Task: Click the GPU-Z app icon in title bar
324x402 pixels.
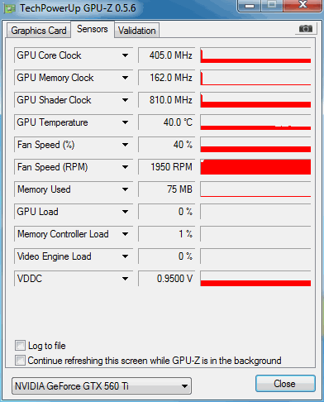Action: (10, 8)
